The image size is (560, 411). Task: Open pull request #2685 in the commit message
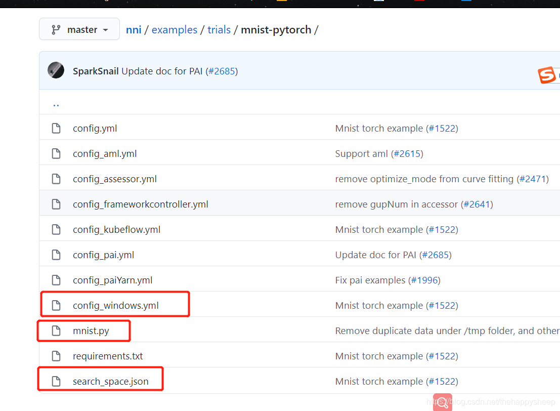222,71
